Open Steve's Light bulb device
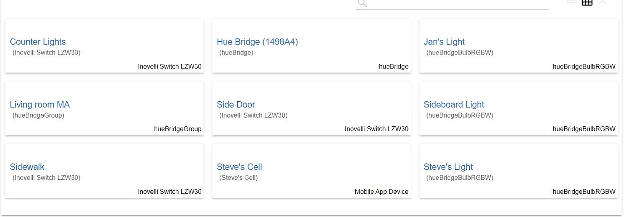Viewport: 627px width, 217px height. 448,167
